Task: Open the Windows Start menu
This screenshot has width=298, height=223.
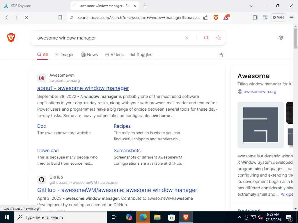Action: [7, 217]
